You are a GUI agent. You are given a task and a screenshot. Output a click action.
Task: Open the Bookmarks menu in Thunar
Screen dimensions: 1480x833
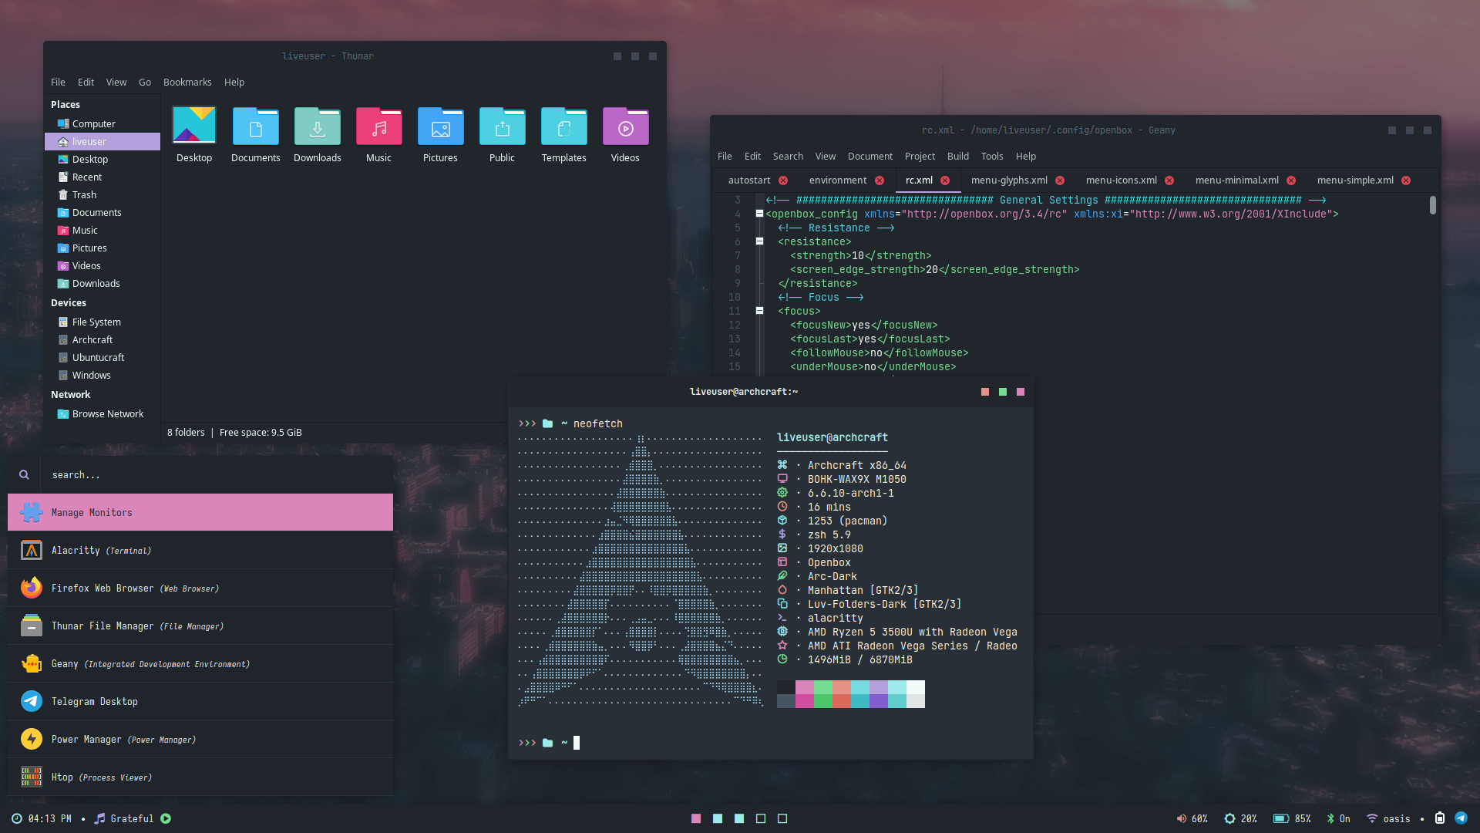click(187, 82)
